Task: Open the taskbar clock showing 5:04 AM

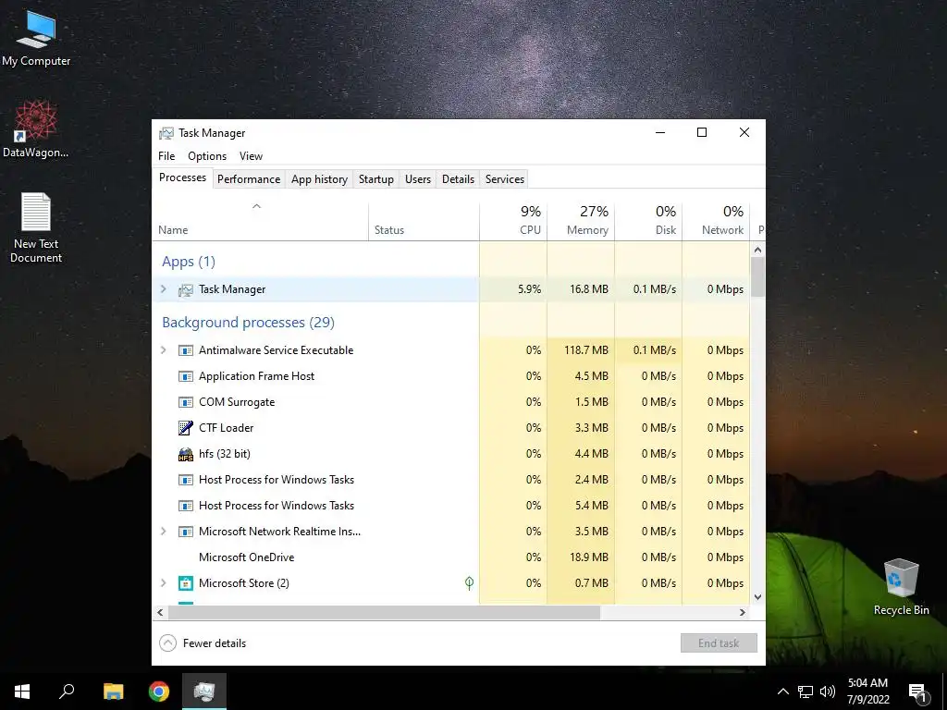Action: point(867,692)
